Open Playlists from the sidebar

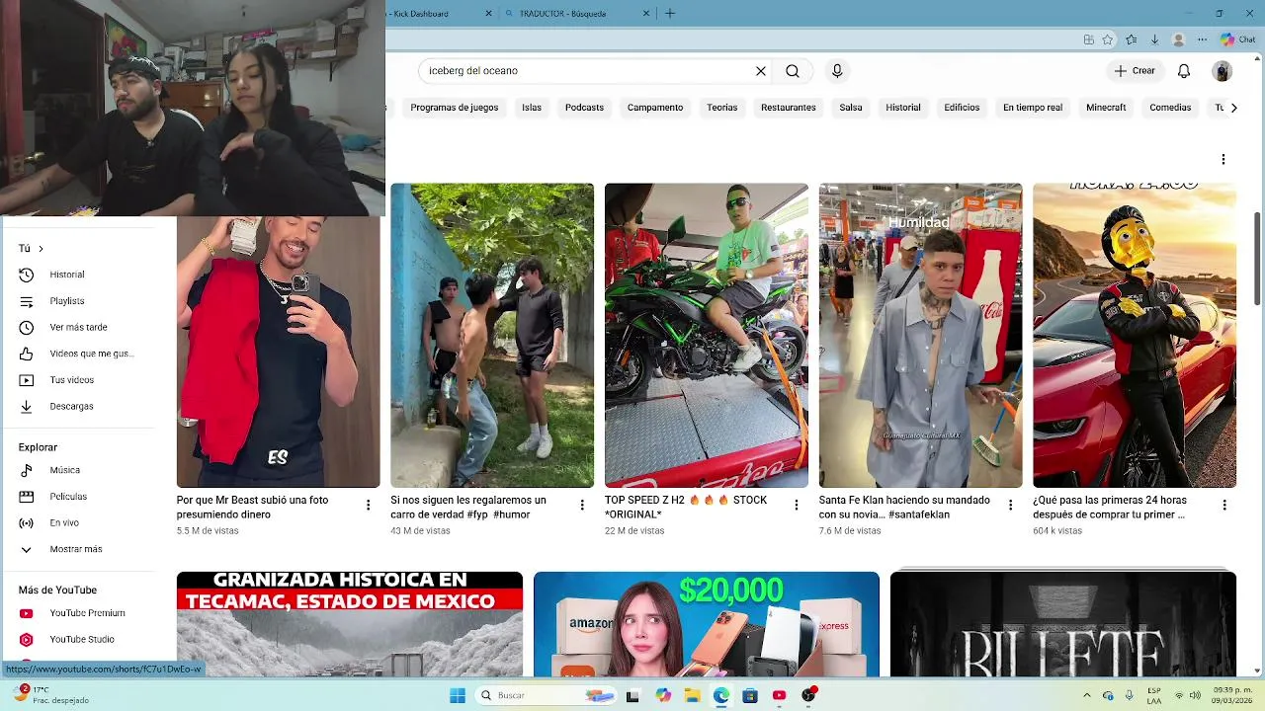77,301
